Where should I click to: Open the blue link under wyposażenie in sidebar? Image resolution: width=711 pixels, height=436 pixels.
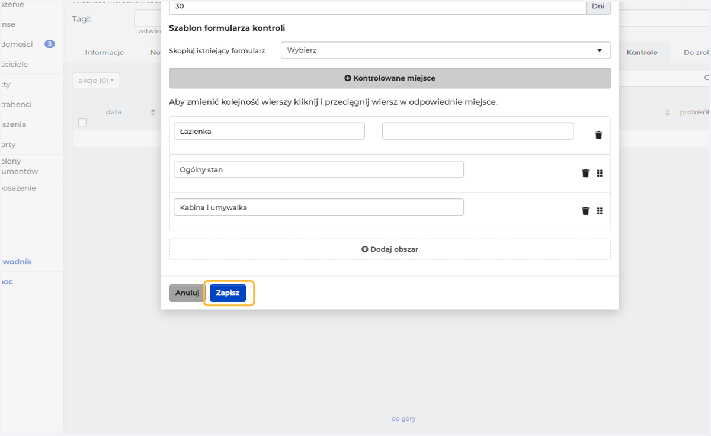pos(16,262)
